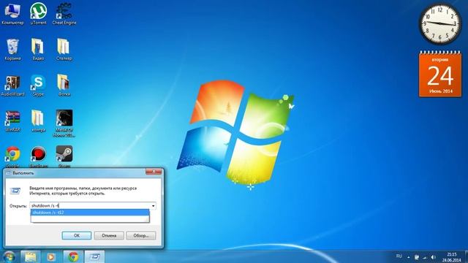Select the Фотки folder icon
Viewport: 468px width, 263px height.
pyautogui.click(x=64, y=86)
